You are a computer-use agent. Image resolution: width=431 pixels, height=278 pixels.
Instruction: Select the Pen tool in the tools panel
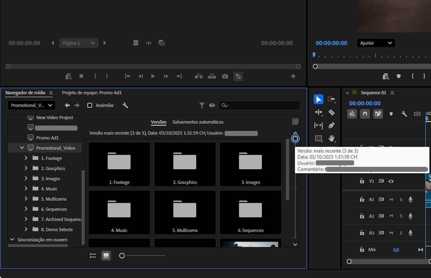point(332,125)
